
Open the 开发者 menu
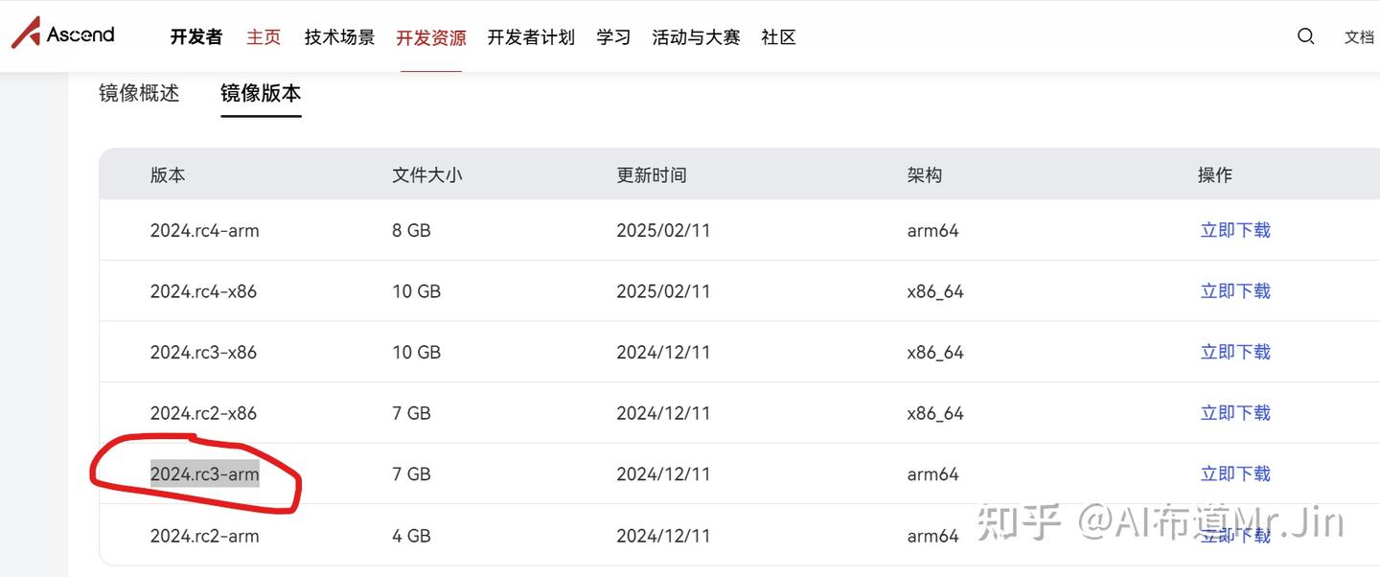[195, 36]
